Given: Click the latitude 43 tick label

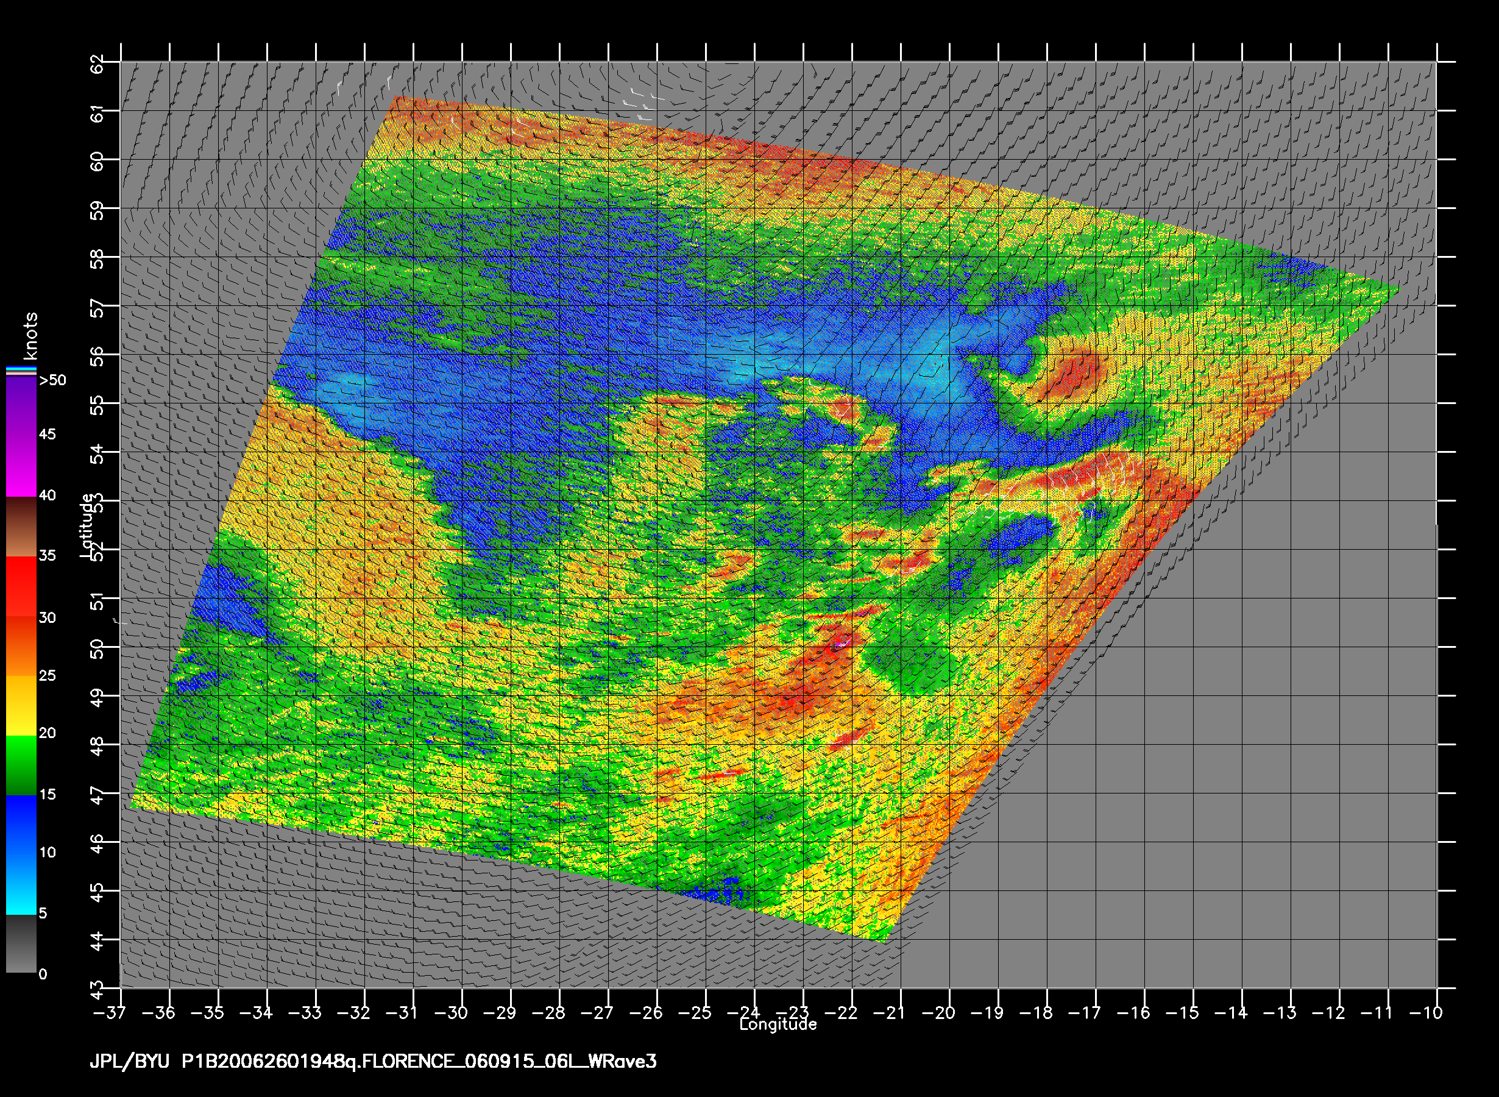Looking at the screenshot, I should pyautogui.click(x=97, y=991).
